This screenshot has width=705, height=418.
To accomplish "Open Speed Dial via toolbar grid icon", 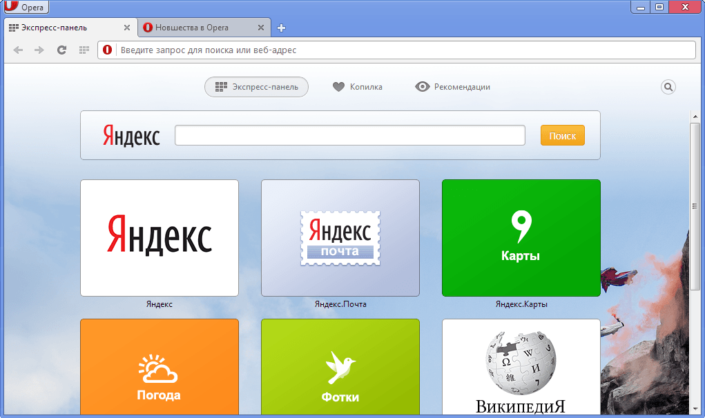I will [84, 50].
